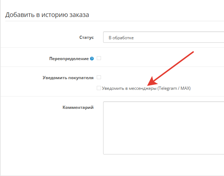The image size is (224, 176).
Task: Enable the Уведомить покупателя checkbox
Action: point(99,77)
